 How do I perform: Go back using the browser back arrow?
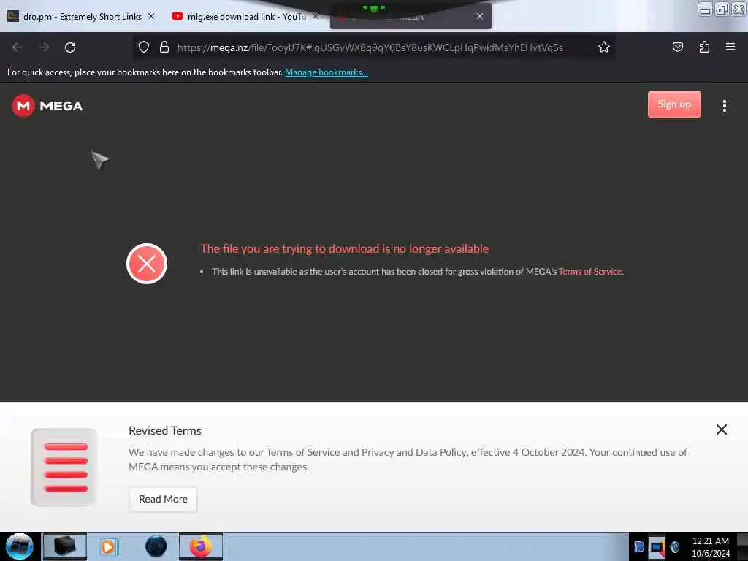(x=18, y=47)
